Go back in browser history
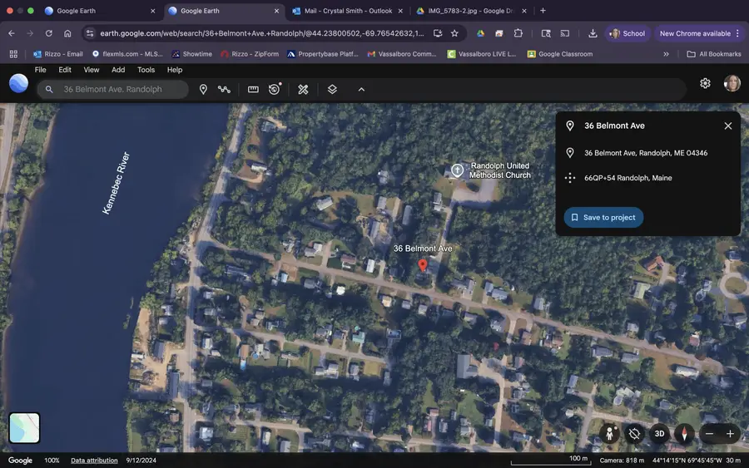The width and height of the screenshot is (749, 468). pos(12,33)
